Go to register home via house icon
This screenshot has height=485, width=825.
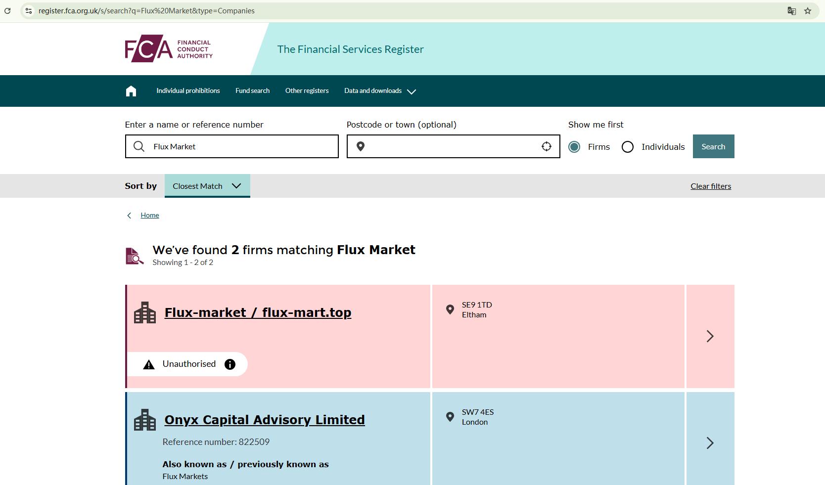(131, 91)
